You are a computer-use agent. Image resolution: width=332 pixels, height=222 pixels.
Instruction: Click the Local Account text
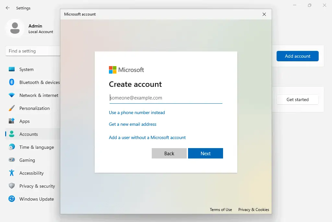(x=41, y=32)
